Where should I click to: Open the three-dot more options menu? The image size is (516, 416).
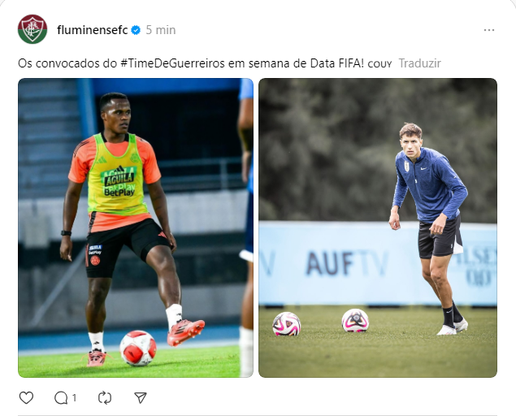pos(489,30)
